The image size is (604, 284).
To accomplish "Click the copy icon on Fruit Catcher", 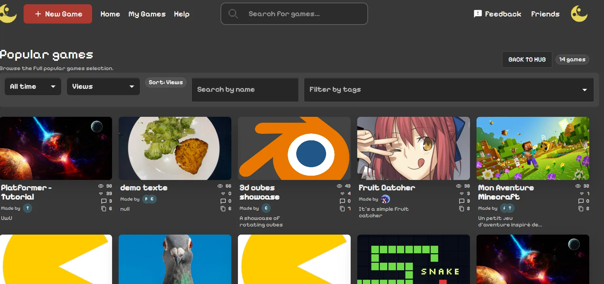I will pyautogui.click(x=462, y=208).
